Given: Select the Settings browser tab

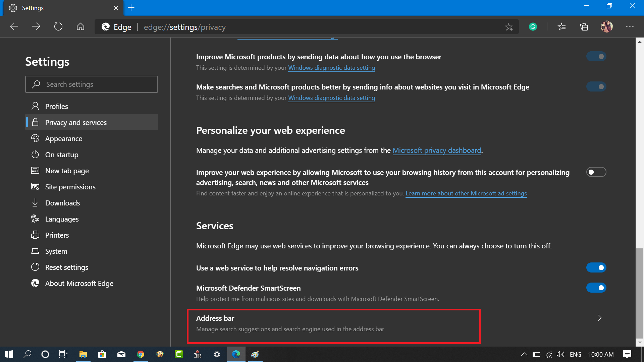Looking at the screenshot, I should (63, 8).
